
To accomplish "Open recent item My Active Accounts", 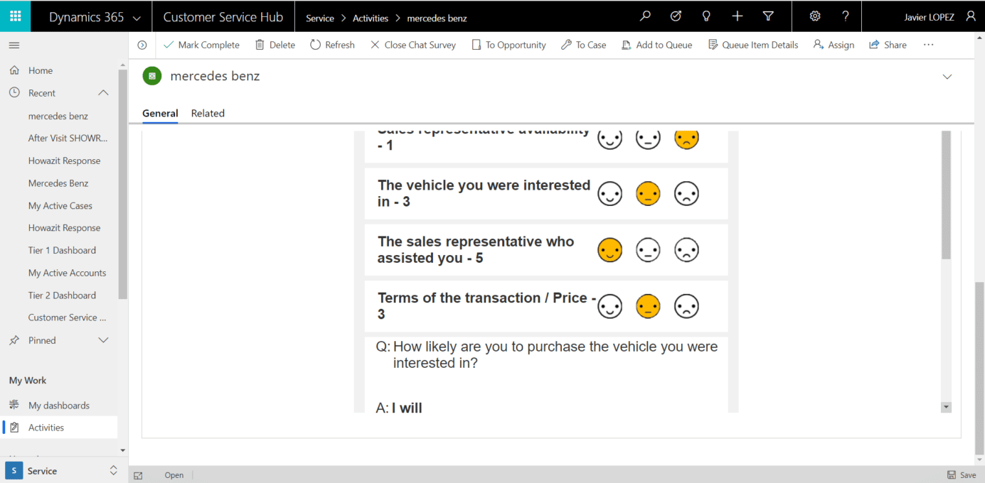I will [x=67, y=273].
